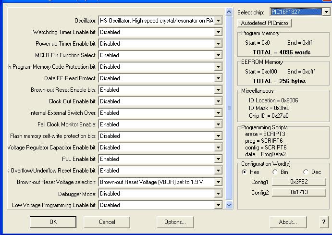Click the 'ID Mask = 0x3fe0' text
This screenshot has height=235, width=332.
(x=269, y=108)
